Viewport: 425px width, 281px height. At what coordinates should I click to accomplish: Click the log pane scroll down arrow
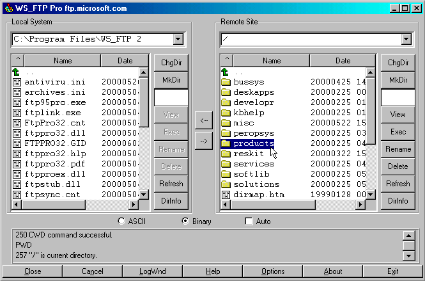click(x=409, y=256)
